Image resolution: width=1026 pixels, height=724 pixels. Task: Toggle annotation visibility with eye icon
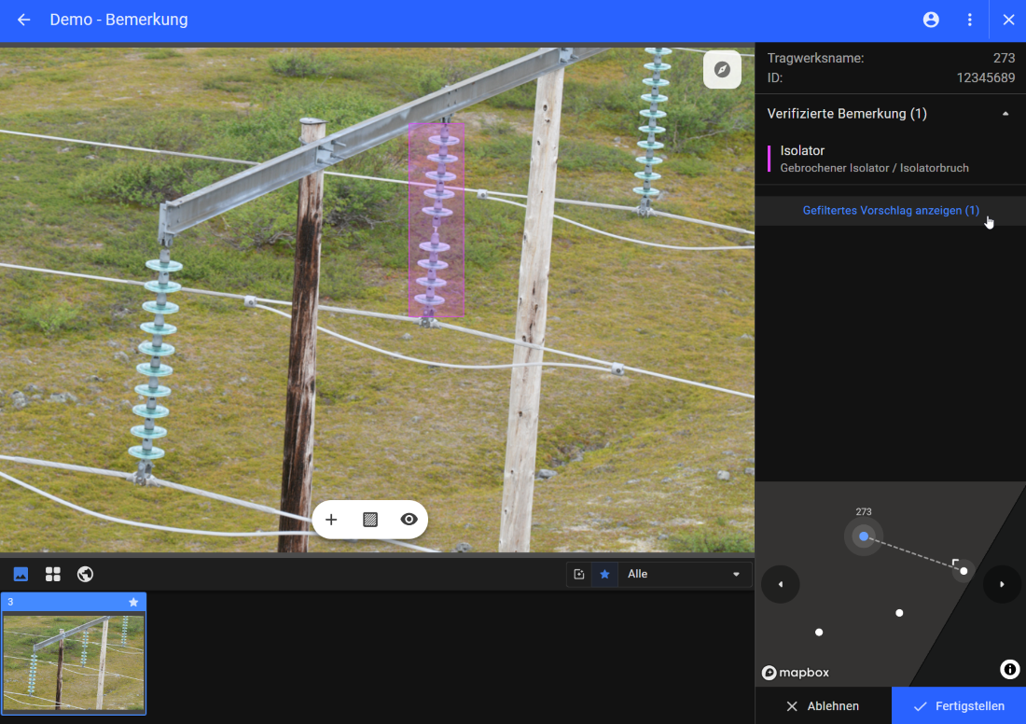click(x=409, y=520)
